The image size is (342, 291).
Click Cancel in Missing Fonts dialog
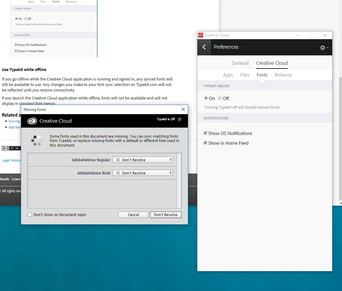tap(133, 215)
